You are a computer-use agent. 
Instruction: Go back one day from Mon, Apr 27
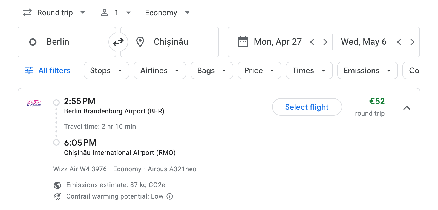tap(312, 42)
